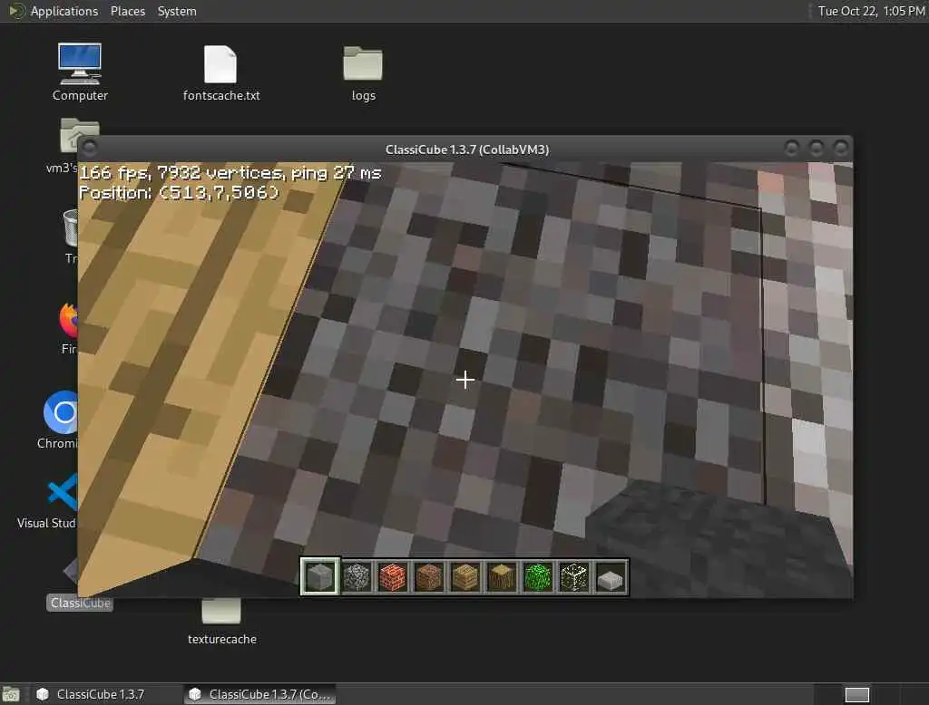
Task: Select the wooden planks block in the hotbar
Action: 465,576
